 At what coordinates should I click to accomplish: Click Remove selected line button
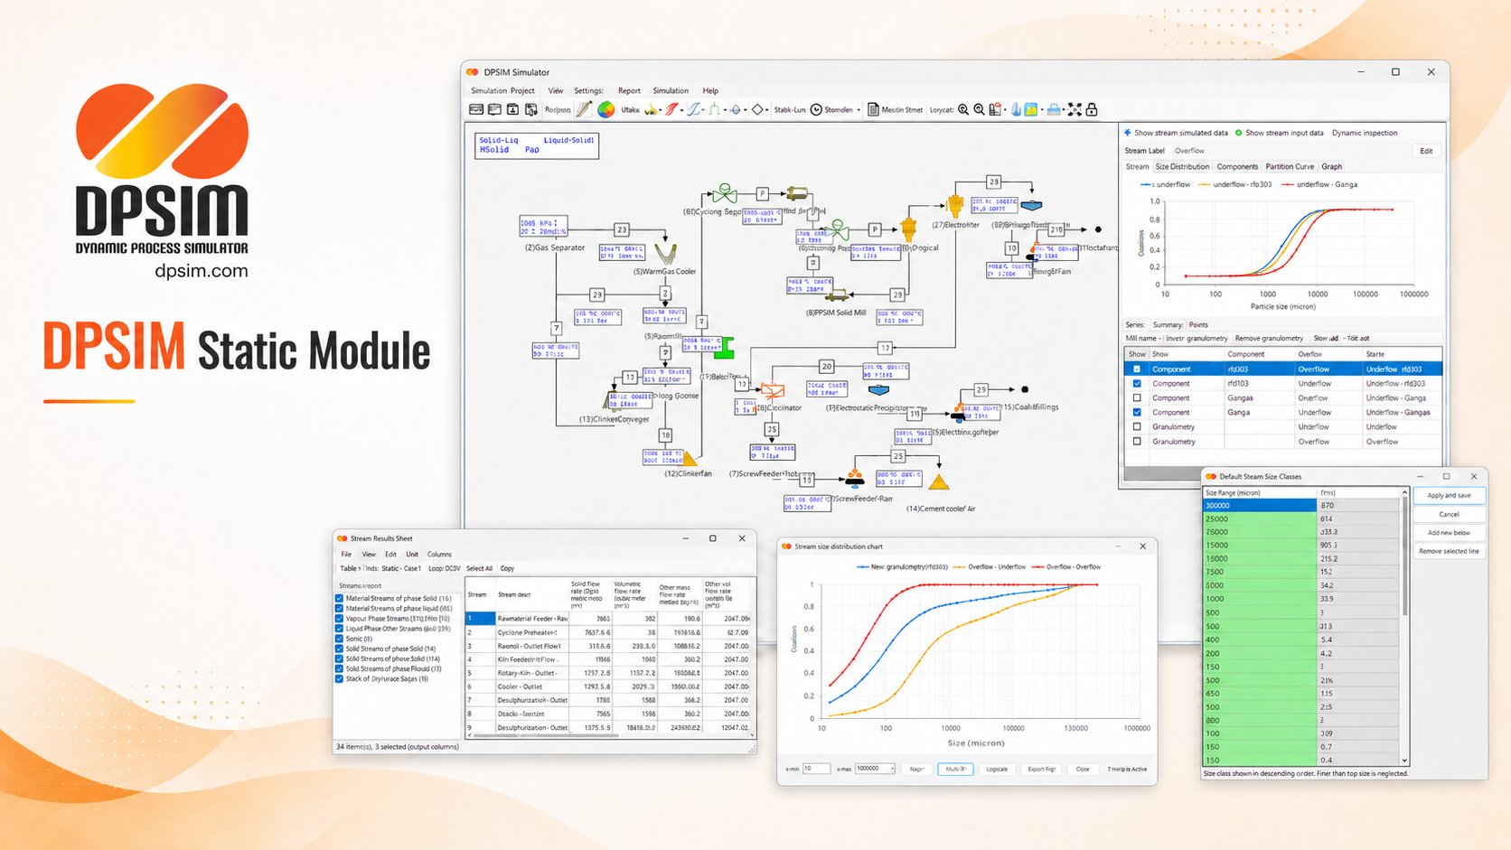click(1449, 551)
